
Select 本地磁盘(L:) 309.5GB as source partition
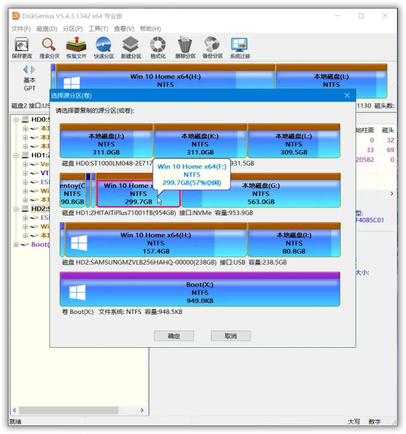(x=293, y=140)
